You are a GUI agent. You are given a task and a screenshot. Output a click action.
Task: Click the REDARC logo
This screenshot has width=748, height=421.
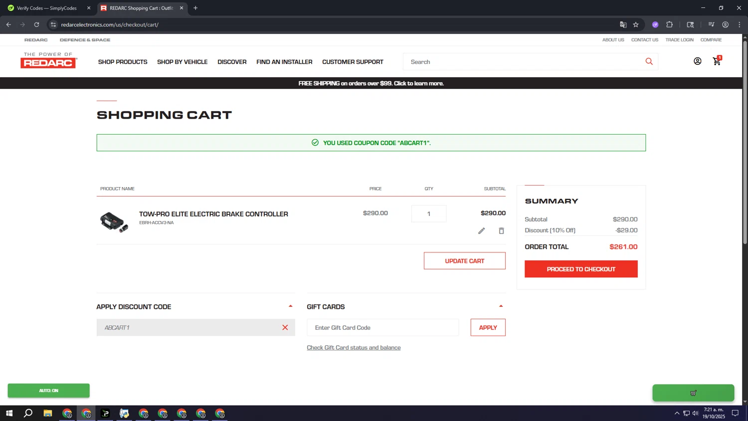[x=48, y=60]
